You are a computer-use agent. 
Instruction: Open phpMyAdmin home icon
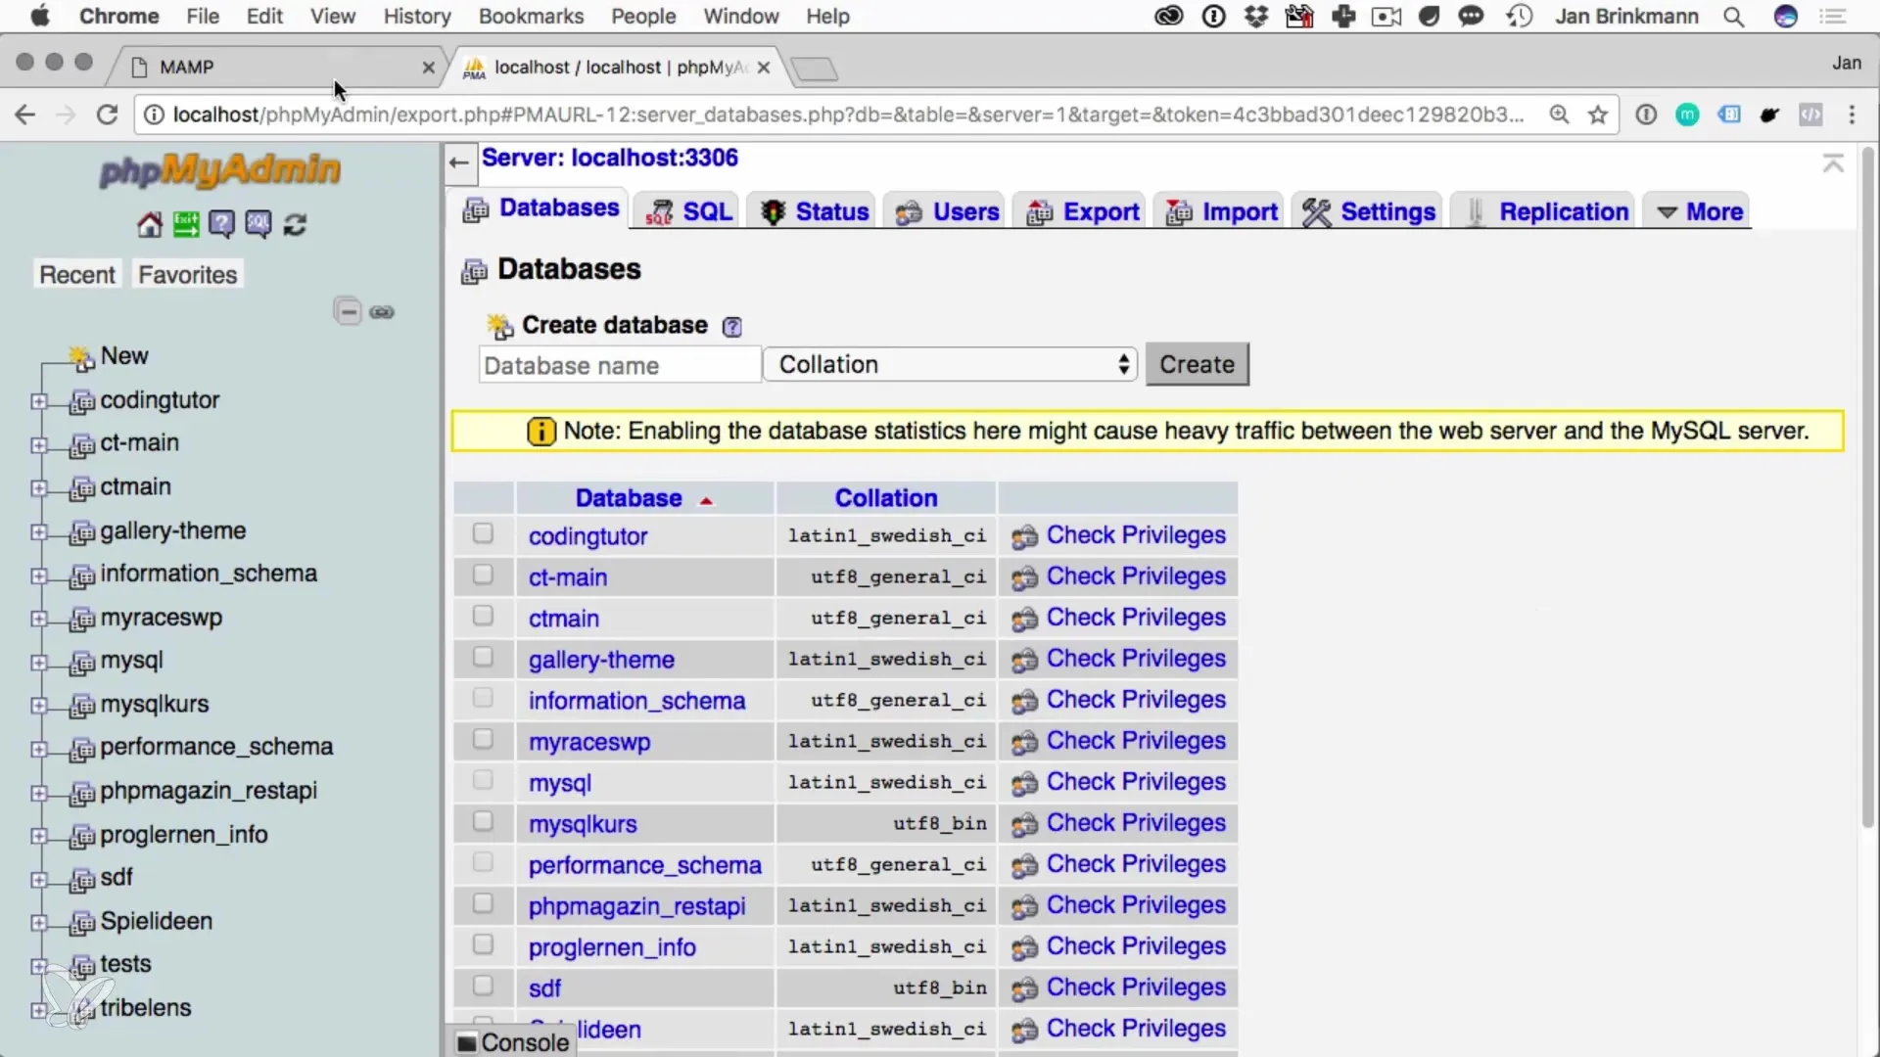click(x=149, y=225)
